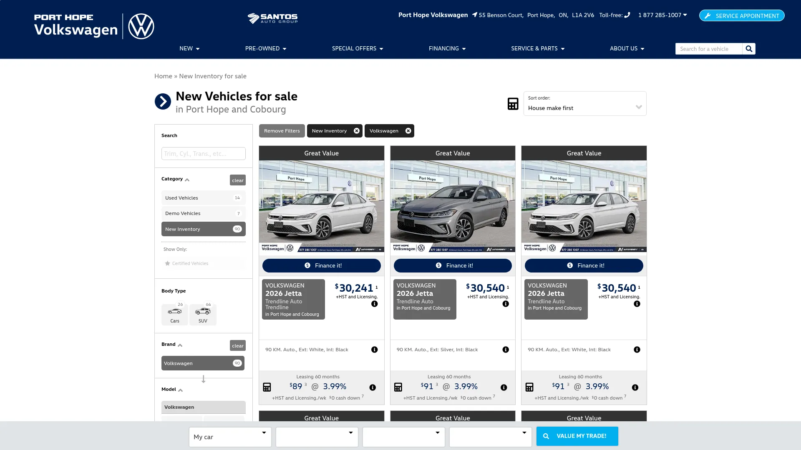Show price info for $30,241 Jetta
Image resolution: width=801 pixels, height=450 pixels.
click(x=375, y=304)
